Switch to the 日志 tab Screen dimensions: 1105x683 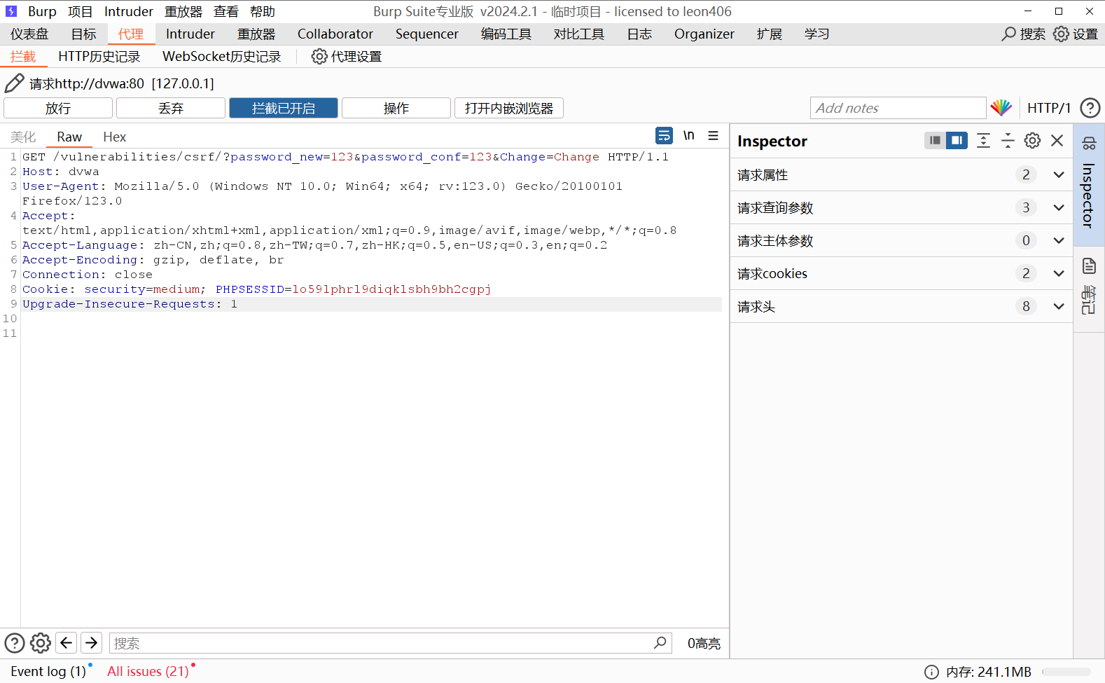pos(639,34)
